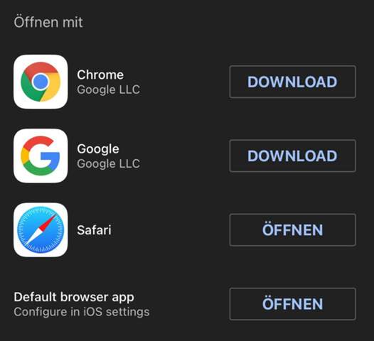Download Chrome using its DOWNLOAD button
The width and height of the screenshot is (374, 341).
tap(293, 82)
